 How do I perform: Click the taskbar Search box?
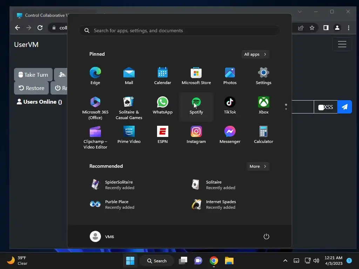click(x=157, y=261)
